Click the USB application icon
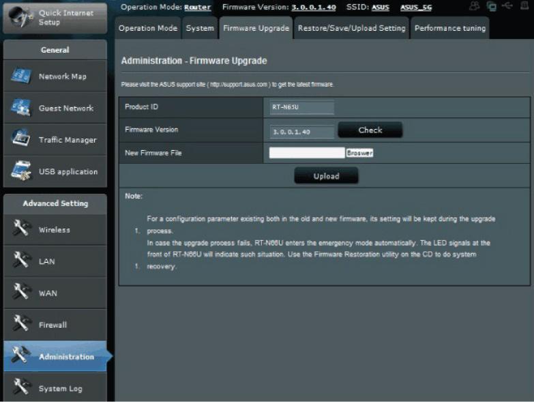 pos(20,171)
